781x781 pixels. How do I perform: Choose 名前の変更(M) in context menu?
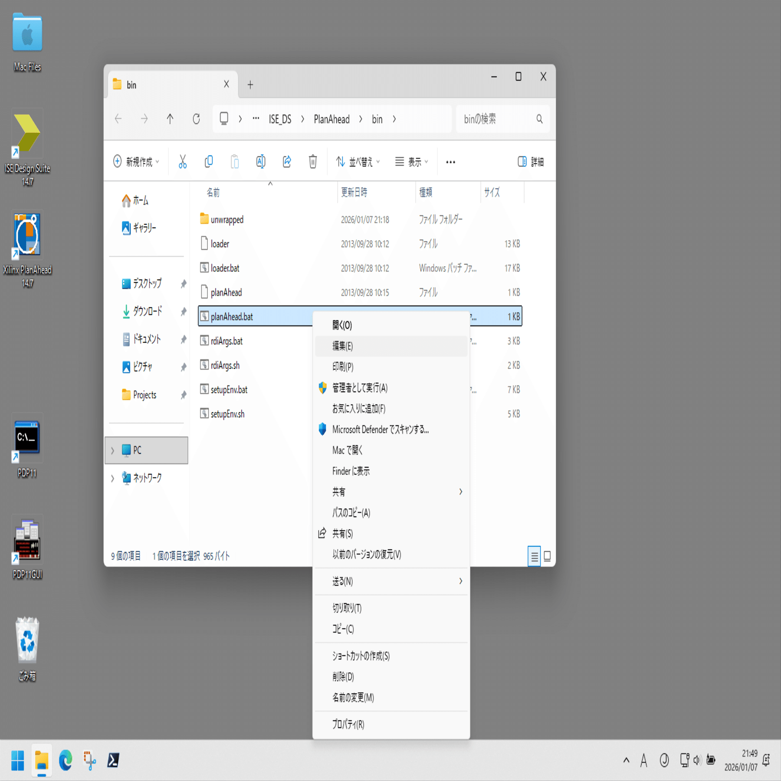point(391,697)
